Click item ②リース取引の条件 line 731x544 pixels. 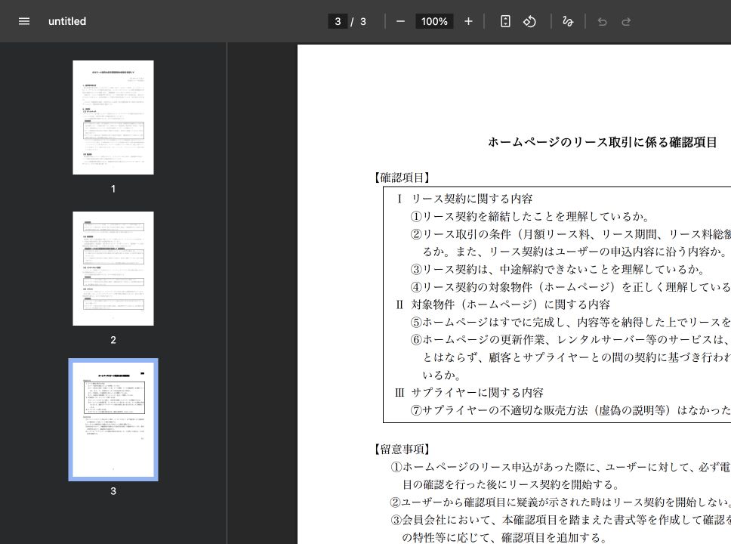[x=571, y=234]
